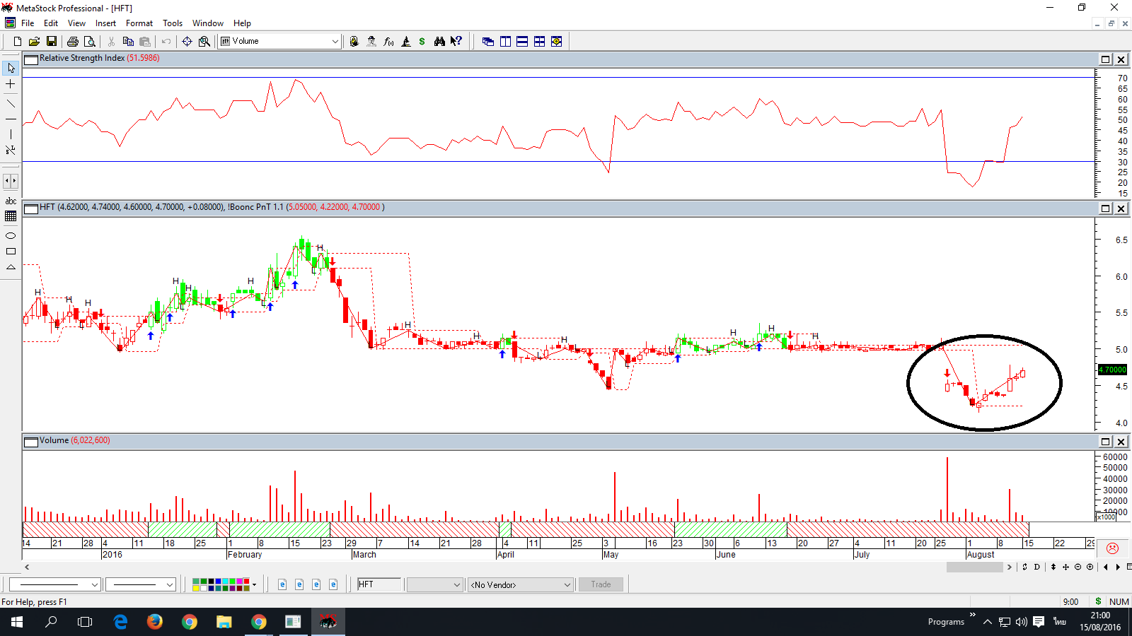Open Print Preview from the toolbar
1132x636 pixels.
pyautogui.click(x=89, y=42)
